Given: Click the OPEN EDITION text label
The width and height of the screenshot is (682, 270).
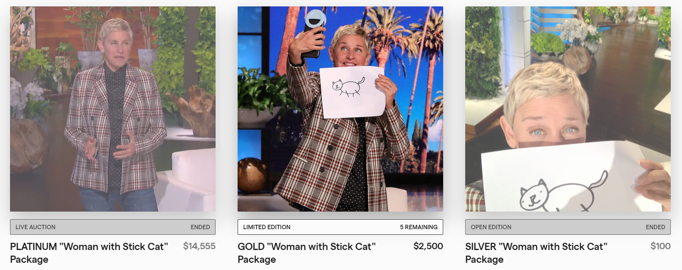Looking at the screenshot, I should [x=491, y=227].
